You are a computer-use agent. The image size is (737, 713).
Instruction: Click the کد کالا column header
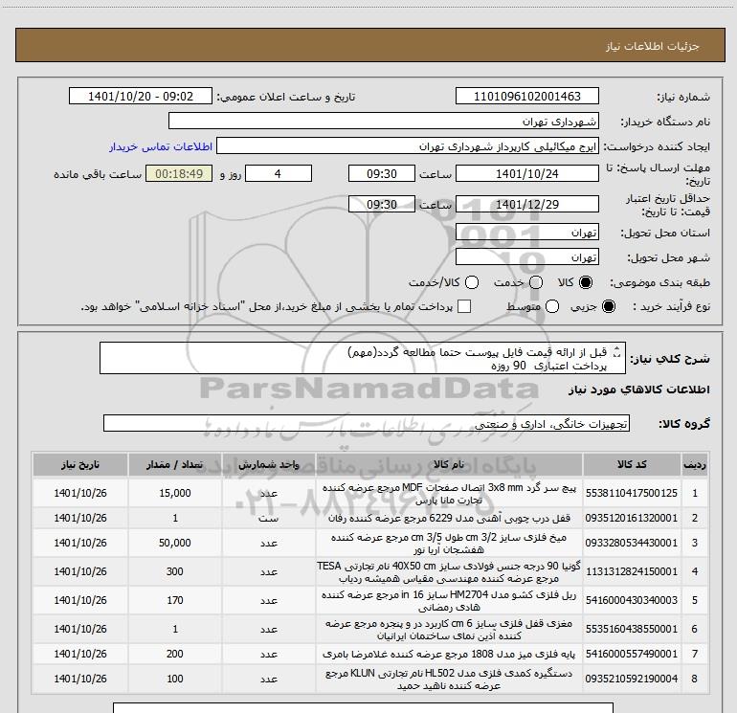tap(632, 464)
